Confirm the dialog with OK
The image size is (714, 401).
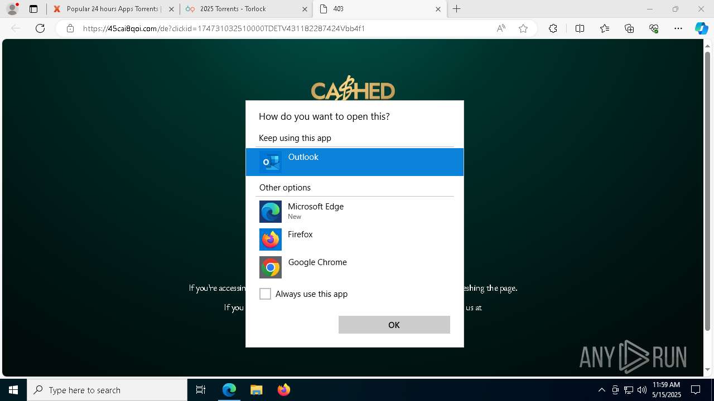pos(394,325)
